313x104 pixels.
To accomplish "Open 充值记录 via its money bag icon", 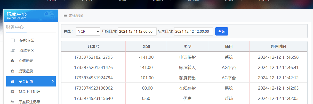I will 12,61.
